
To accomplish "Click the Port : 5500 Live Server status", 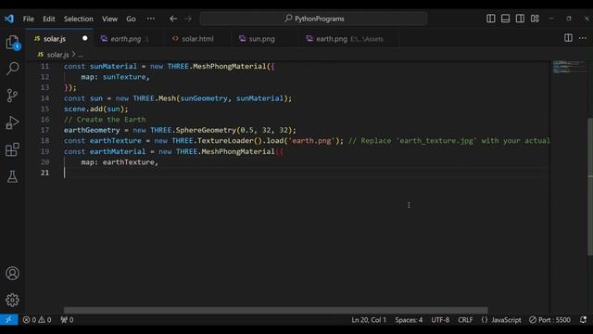I will pos(549,319).
